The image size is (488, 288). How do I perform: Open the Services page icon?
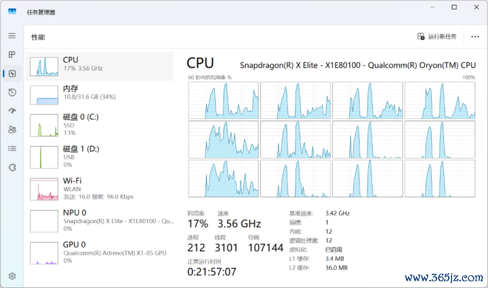tap(12, 167)
